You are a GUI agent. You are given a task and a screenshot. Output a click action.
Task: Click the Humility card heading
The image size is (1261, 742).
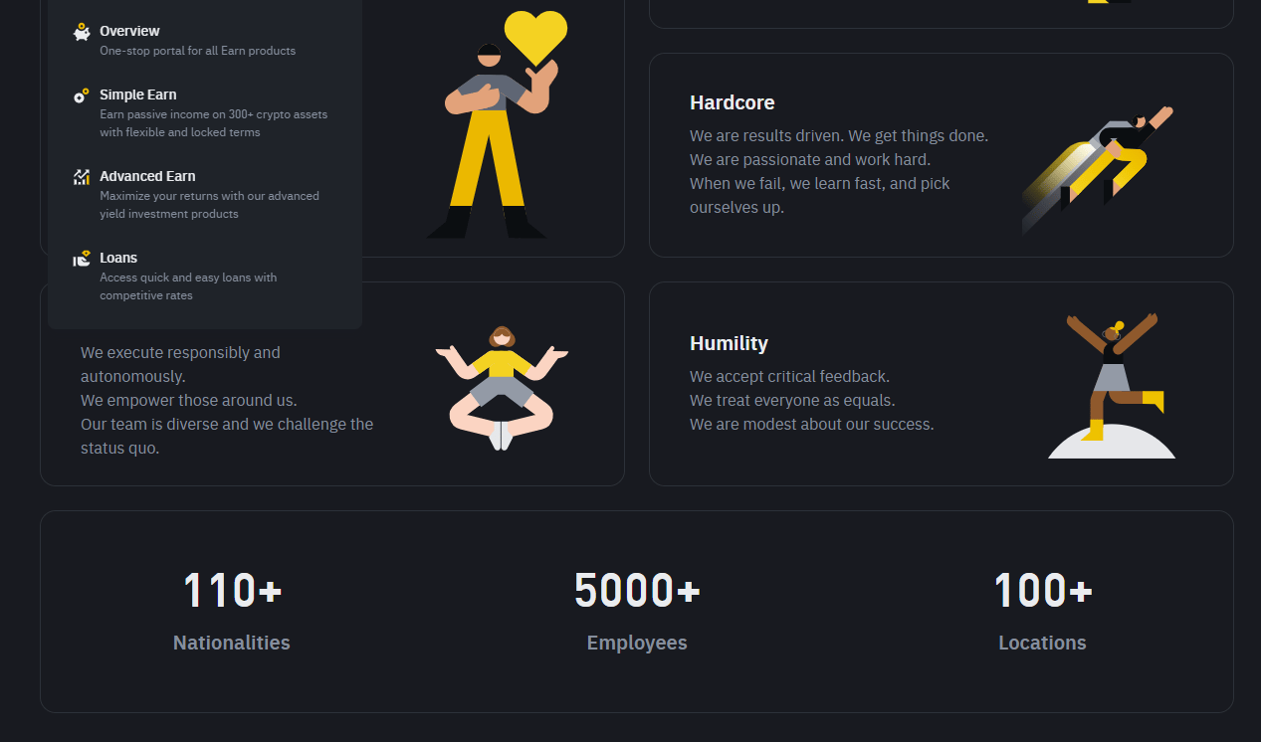tap(729, 343)
